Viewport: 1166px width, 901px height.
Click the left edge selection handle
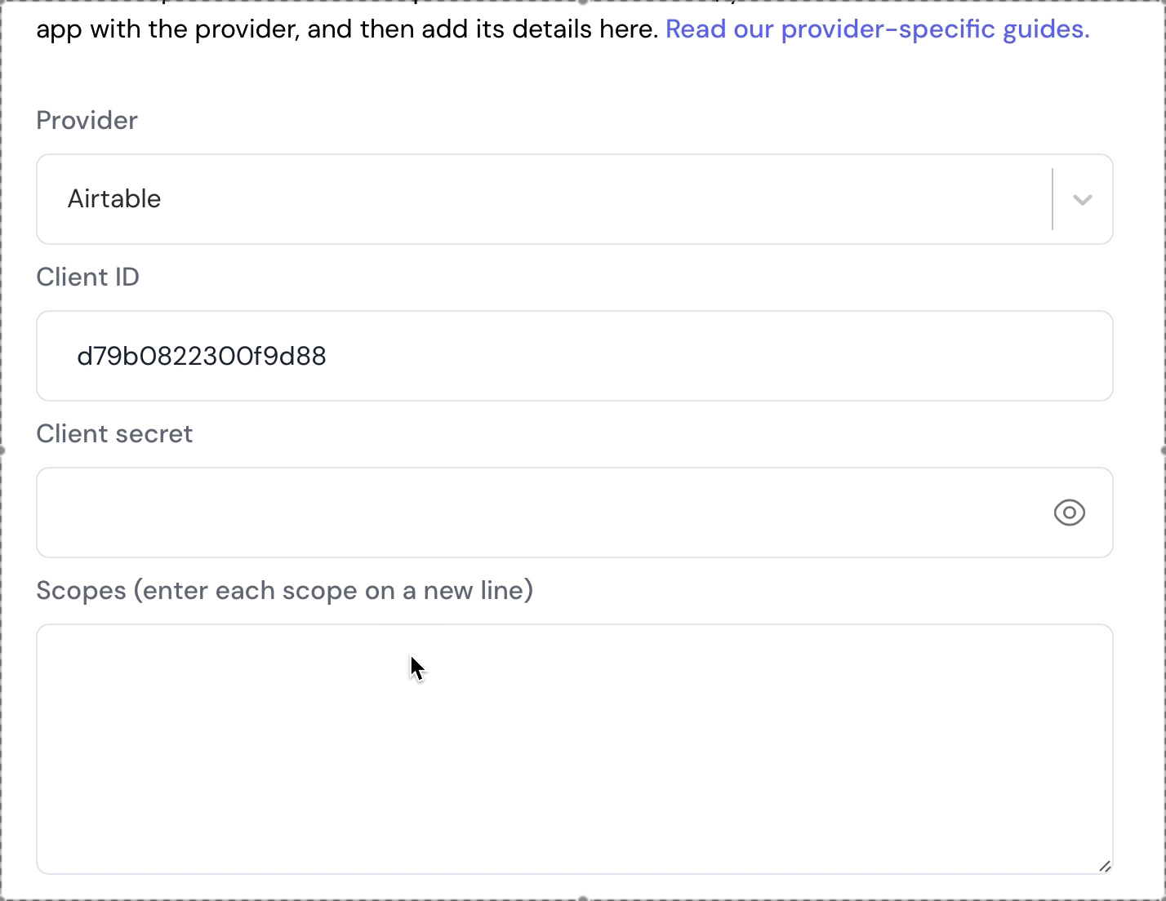pos(2,450)
